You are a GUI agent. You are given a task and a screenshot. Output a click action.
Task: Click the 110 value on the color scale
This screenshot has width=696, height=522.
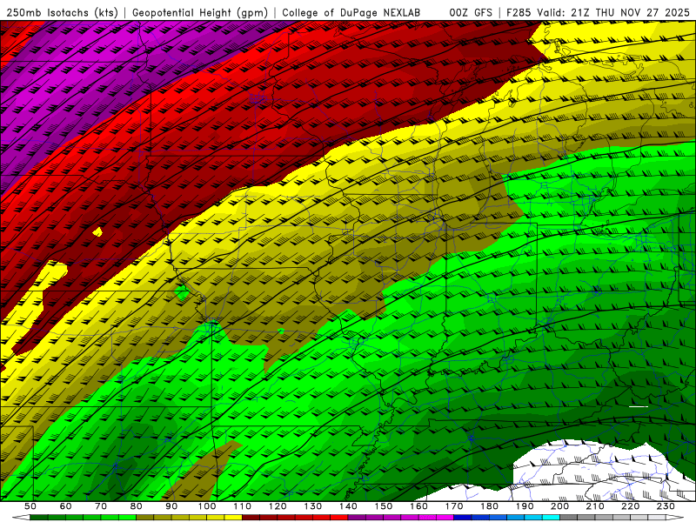point(242,506)
